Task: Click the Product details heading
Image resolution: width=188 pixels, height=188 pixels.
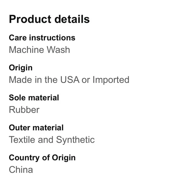Action: point(49,19)
